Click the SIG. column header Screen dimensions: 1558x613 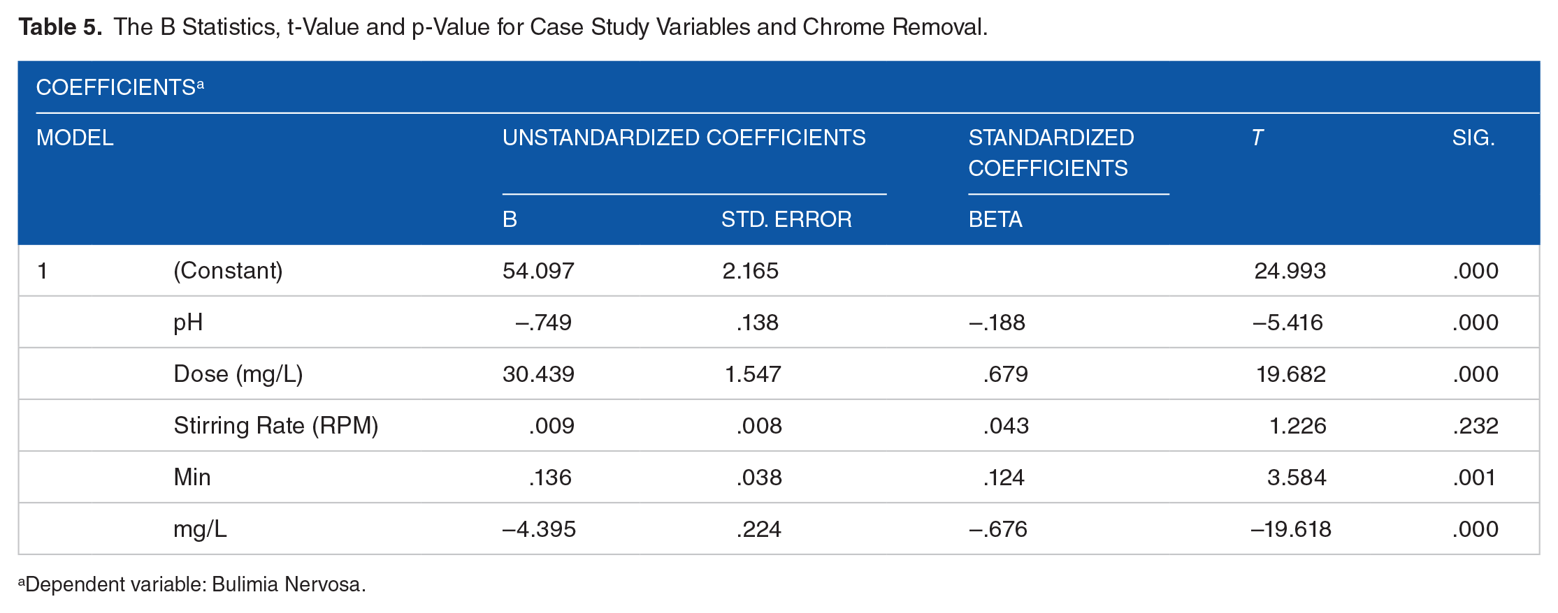pyautogui.click(x=1473, y=138)
